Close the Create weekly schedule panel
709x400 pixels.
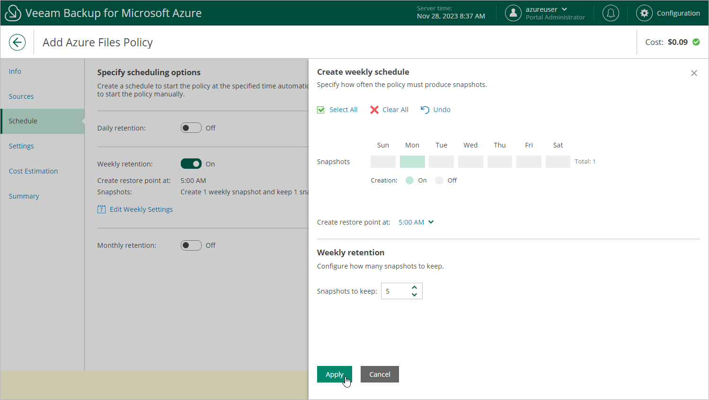point(694,73)
